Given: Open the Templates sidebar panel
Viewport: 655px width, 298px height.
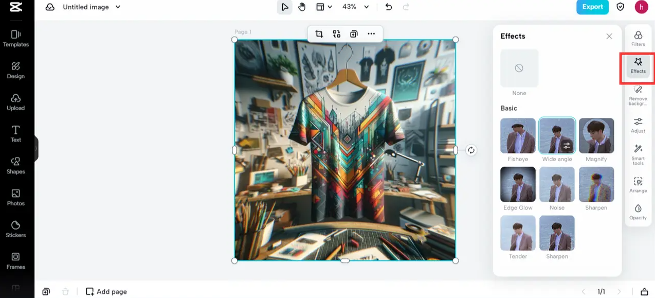Looking at the screenshot, I should point(16,39).
